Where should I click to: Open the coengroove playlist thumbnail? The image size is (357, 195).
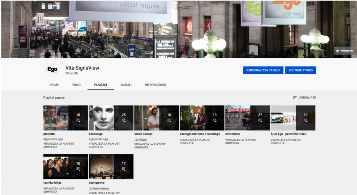click(111, 166)
